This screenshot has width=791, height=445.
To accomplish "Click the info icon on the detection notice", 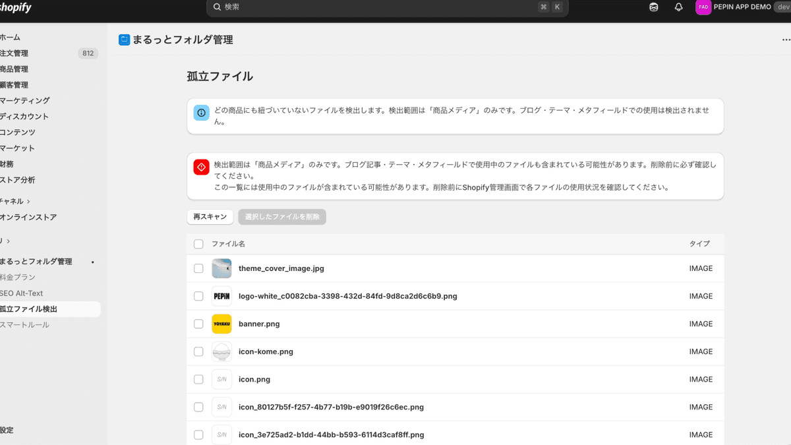I will point(201,112).
